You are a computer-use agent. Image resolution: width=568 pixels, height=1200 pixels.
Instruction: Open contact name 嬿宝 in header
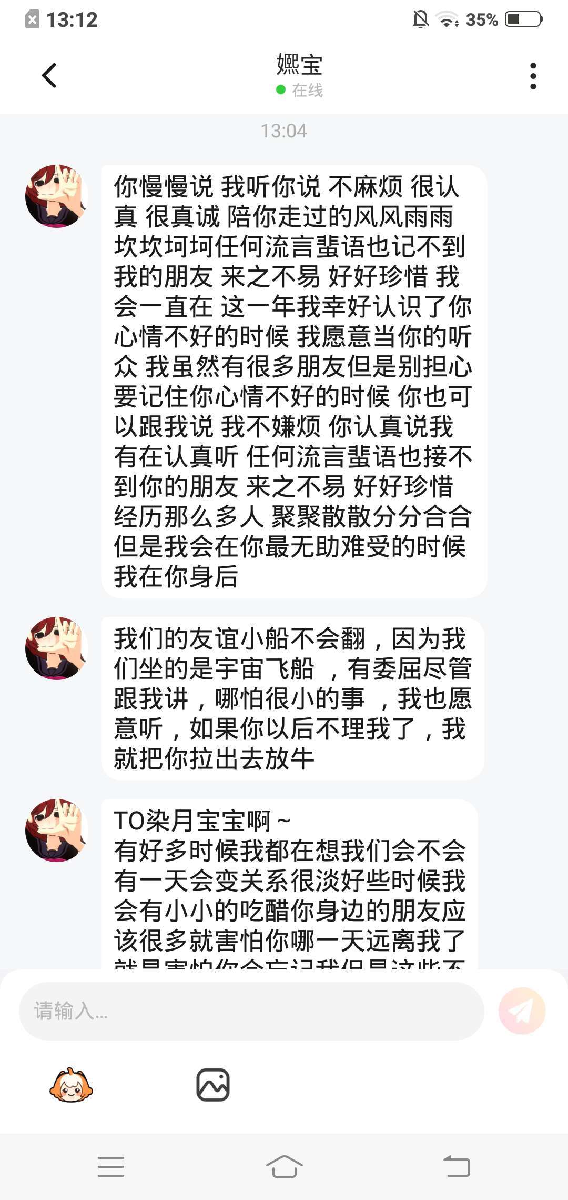point(299,65)
